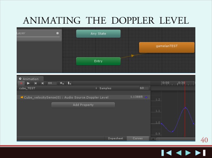This screenshot has width=212, height=158.
Task: Go to the first slide
Action: coord(166,153)
